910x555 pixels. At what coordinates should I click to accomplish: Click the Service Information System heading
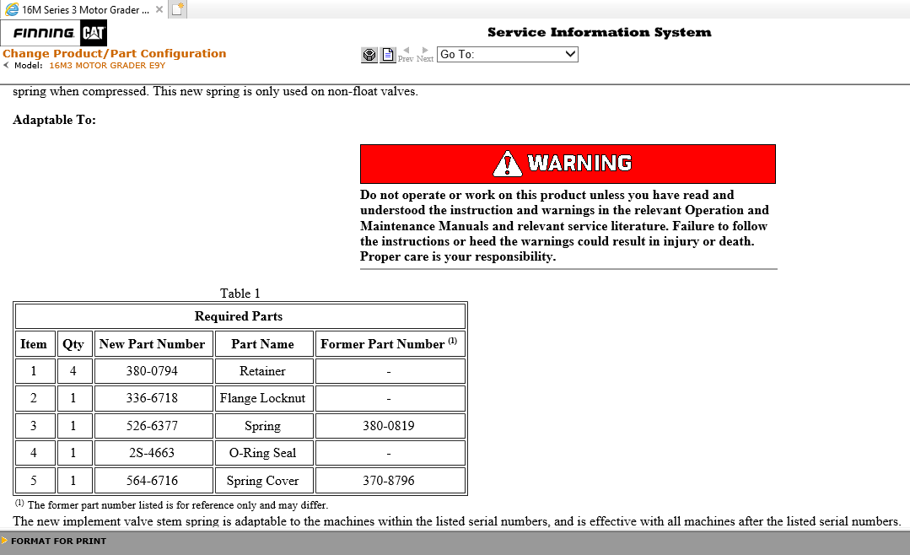599,33
